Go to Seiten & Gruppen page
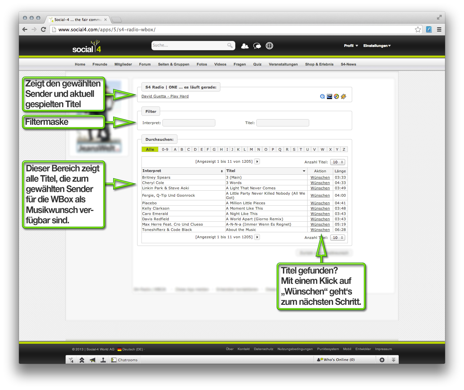This screenshot has height=390, width=464. [173, 65]
